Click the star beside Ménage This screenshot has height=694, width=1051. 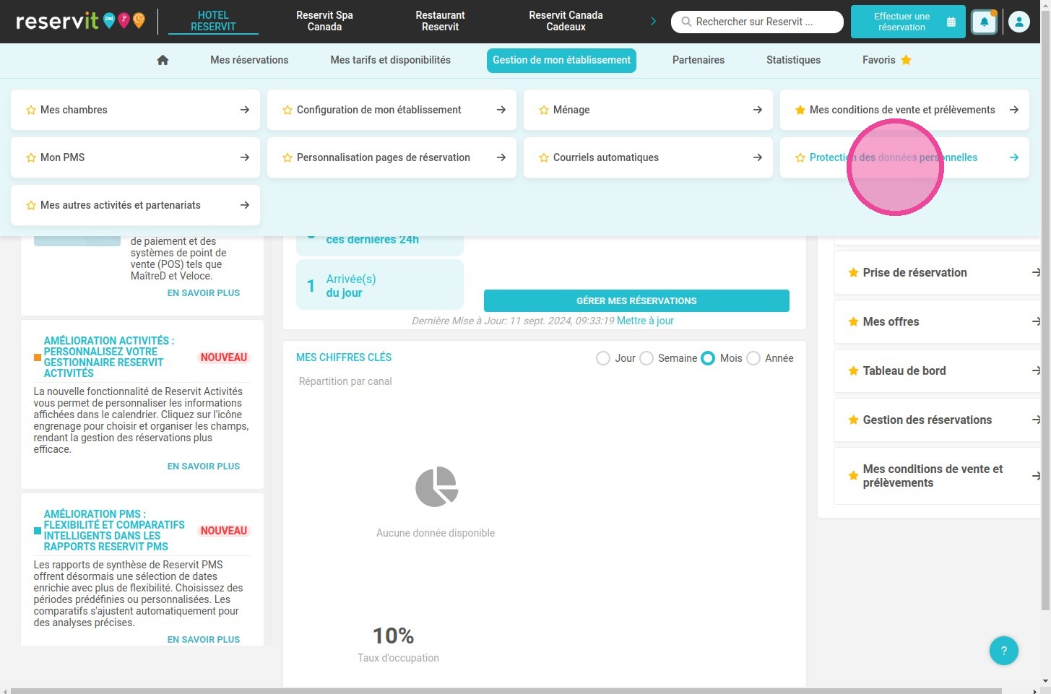[544, 110]
